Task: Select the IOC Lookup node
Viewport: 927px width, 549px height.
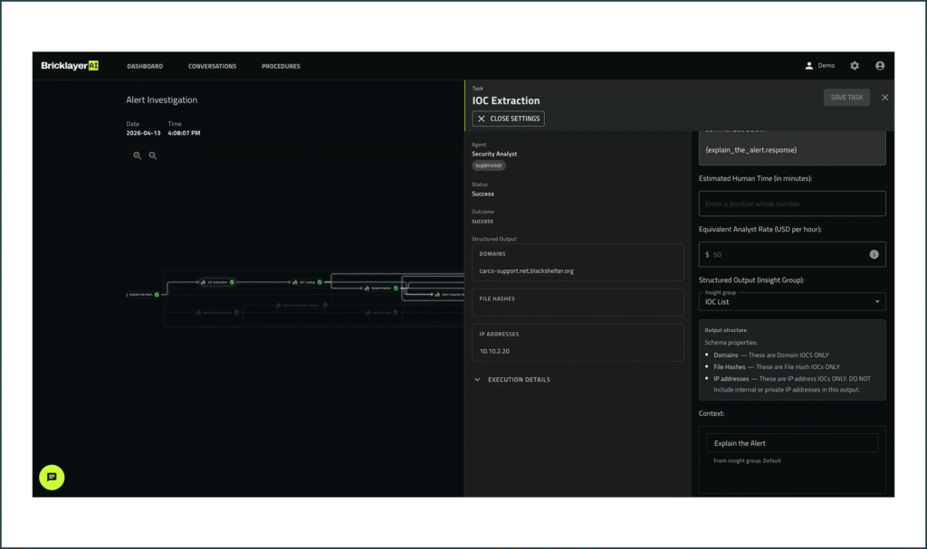Action: pyautogui.click(x=305, y=282)
